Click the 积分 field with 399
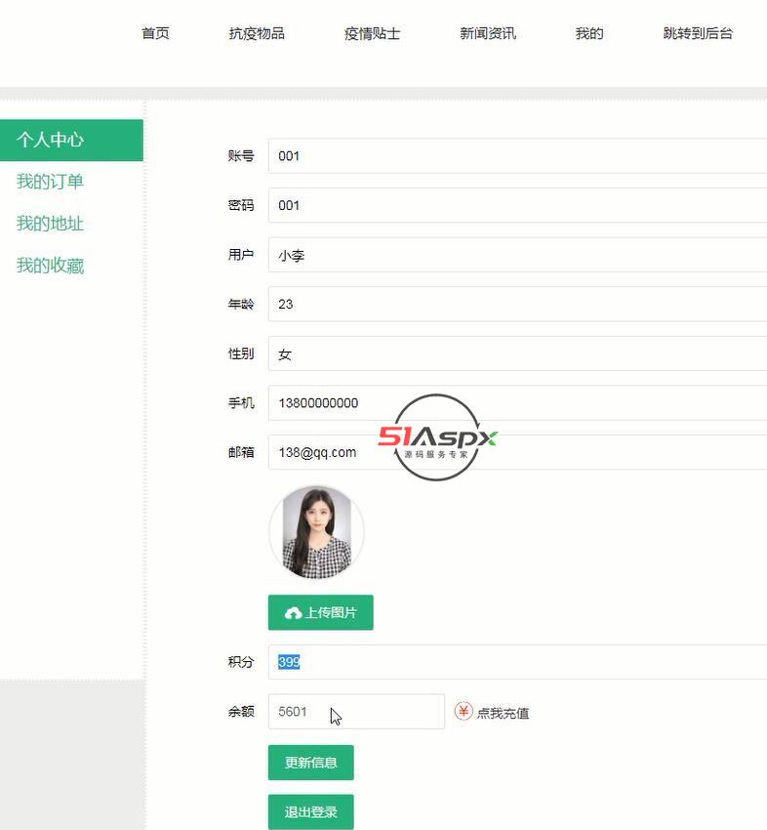Viewport: 767px width, 830px height. point(517,662)
